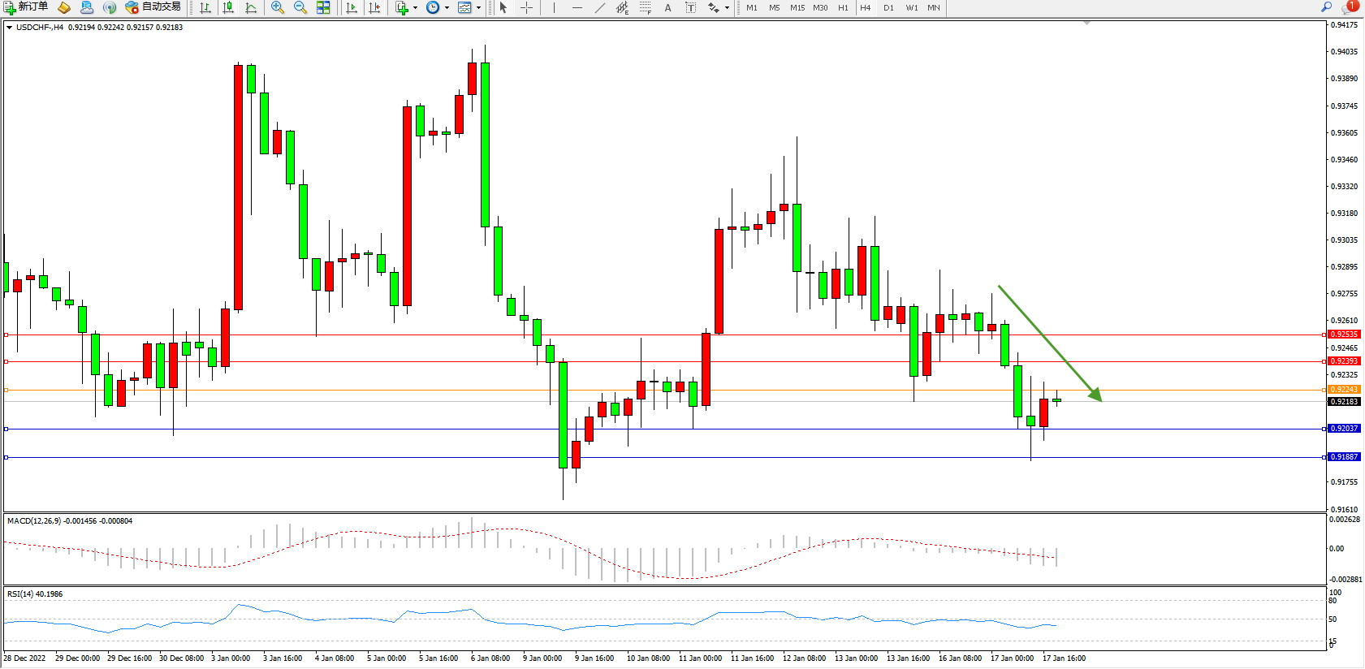Toggle AutoTrading (自动交易) button
1365x669 pixels.
[153, 7]
